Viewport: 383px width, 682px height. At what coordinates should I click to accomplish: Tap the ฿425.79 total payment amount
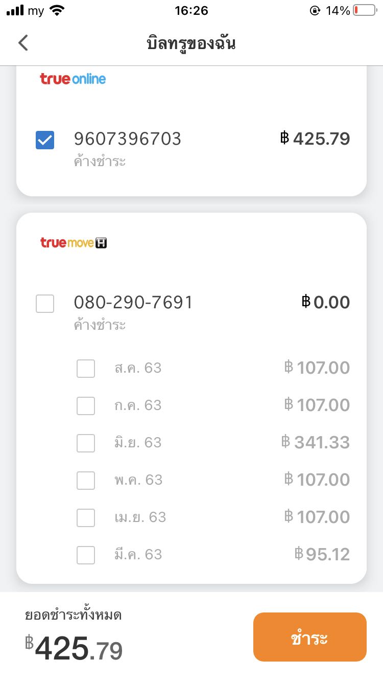tap(74, 649)
